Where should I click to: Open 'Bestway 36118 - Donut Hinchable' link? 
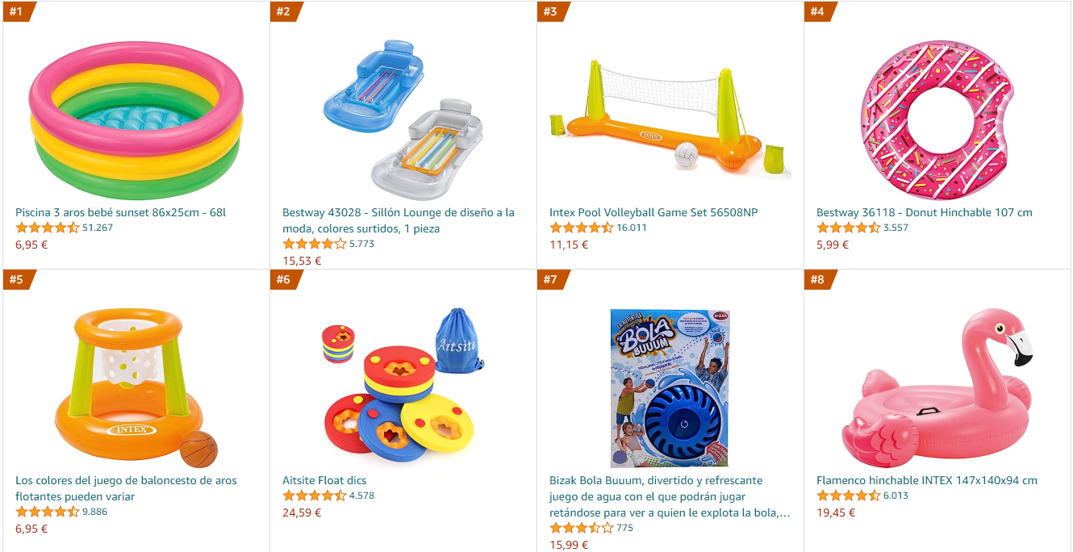click(925, 212)
